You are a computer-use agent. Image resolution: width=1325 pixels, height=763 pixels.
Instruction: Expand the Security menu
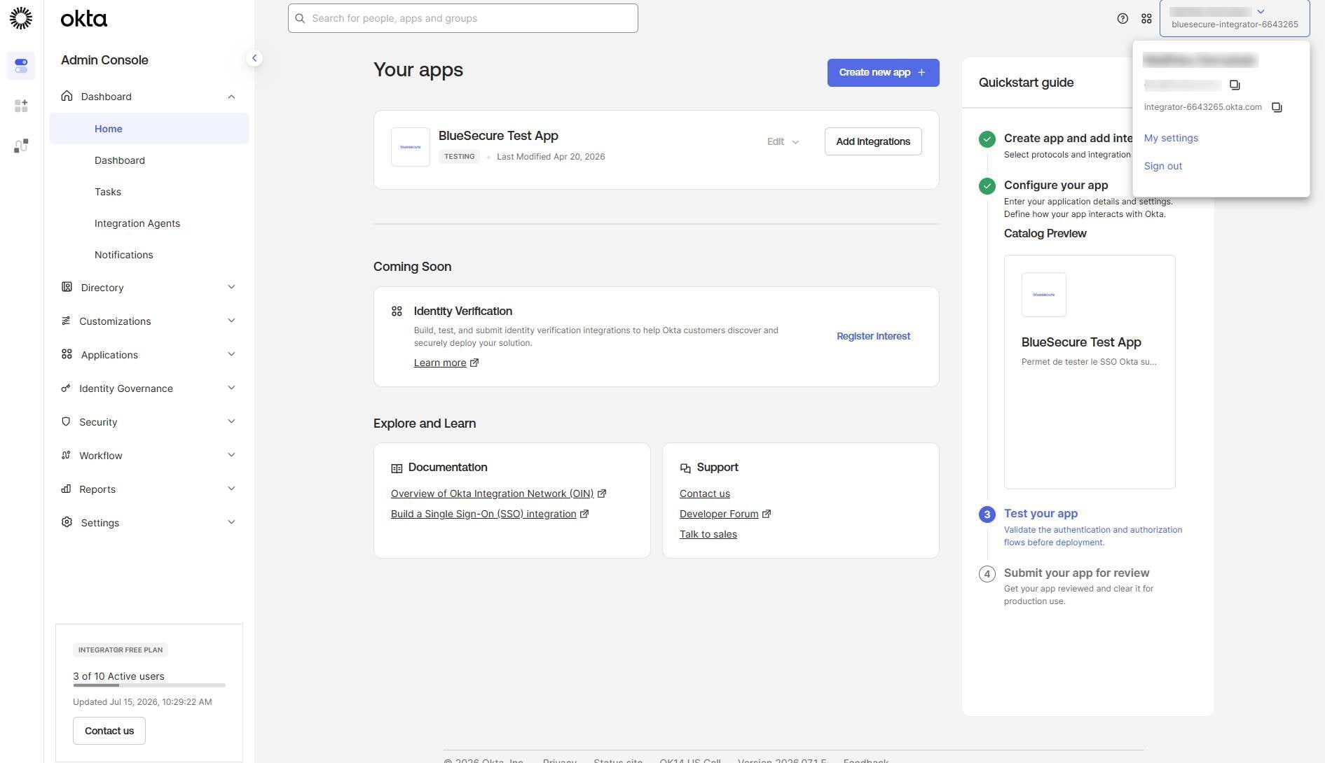pyautogui.click(x=231, y=421)
